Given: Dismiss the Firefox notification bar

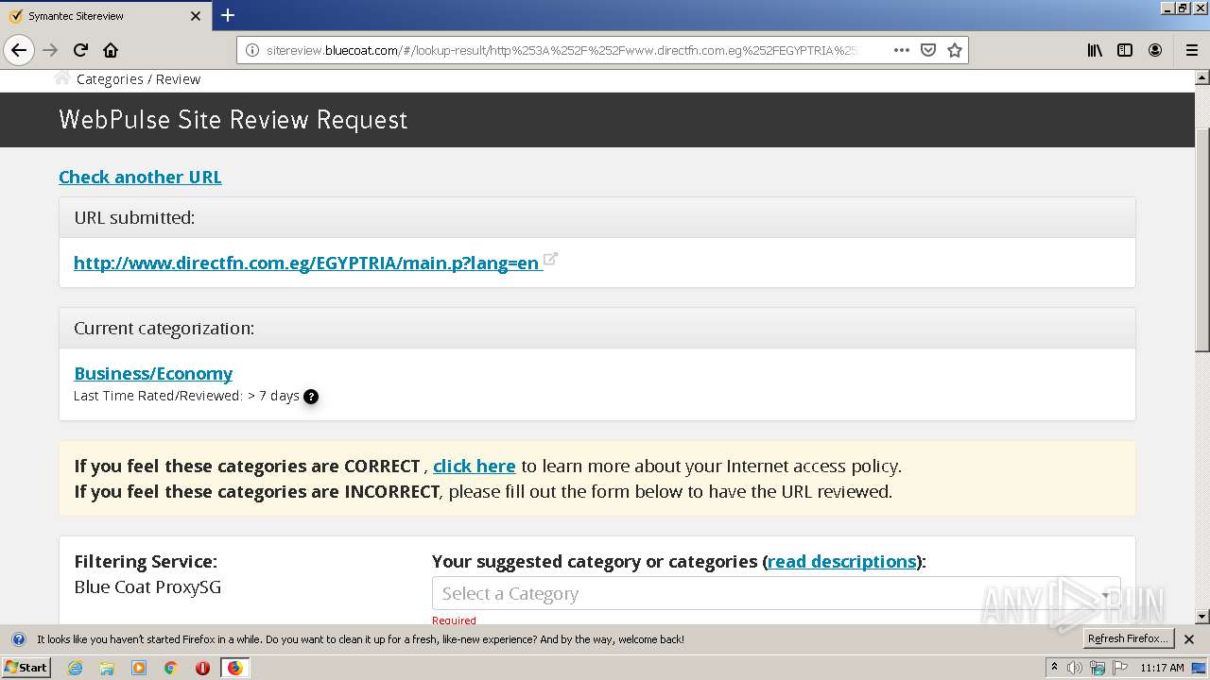Looking at the screenshot, I should 1189,639.
